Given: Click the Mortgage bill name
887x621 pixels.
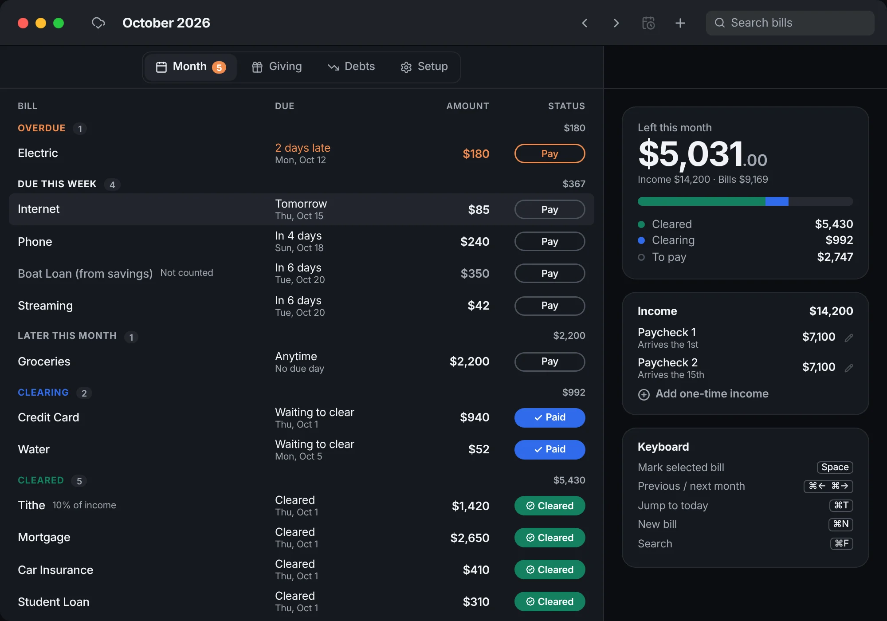Looking at the screenshot, I should tap(44, 537).
